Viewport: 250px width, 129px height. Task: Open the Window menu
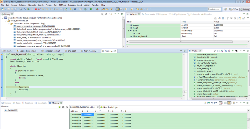[96, 5]
